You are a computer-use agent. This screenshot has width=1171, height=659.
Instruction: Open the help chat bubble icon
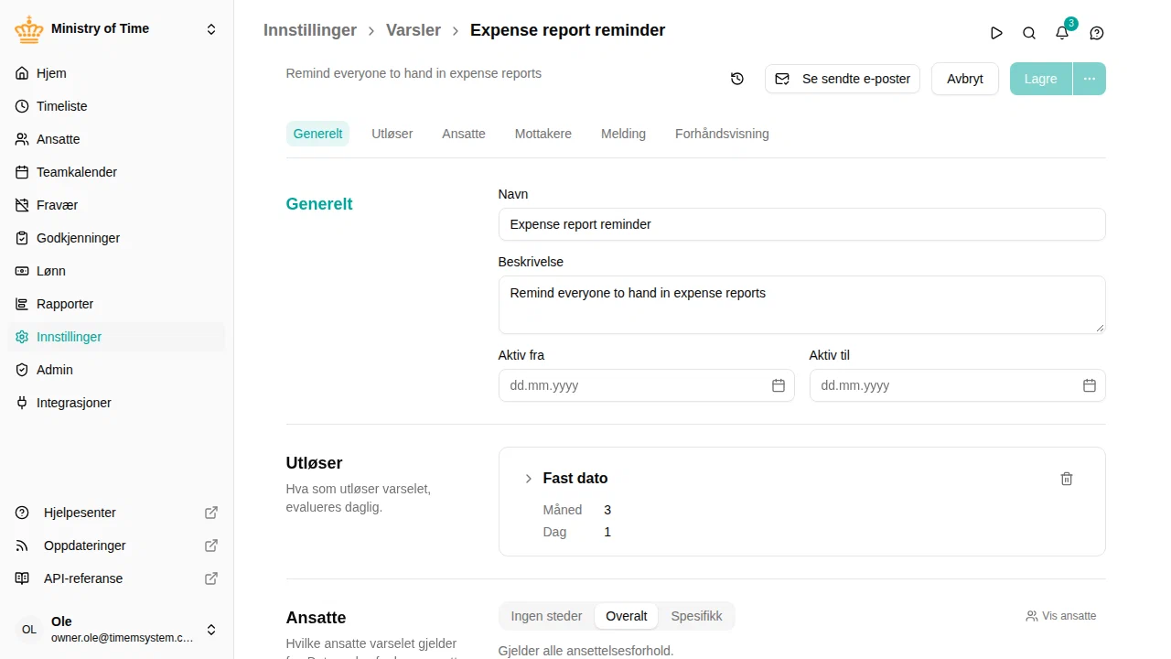(1097, 33)
